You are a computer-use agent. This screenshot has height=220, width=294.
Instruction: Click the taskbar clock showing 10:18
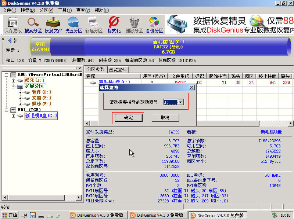[286, 215]
